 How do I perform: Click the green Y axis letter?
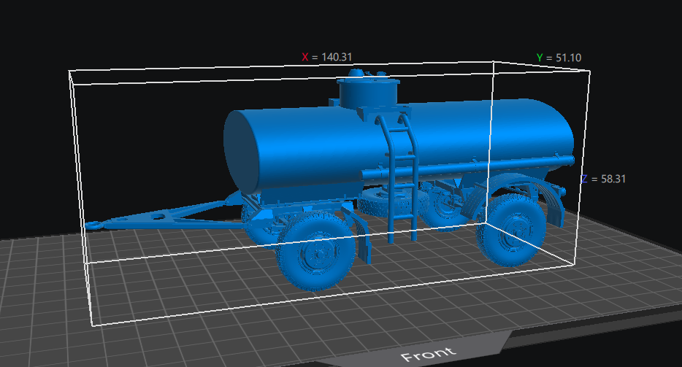(x=540, y=58)
